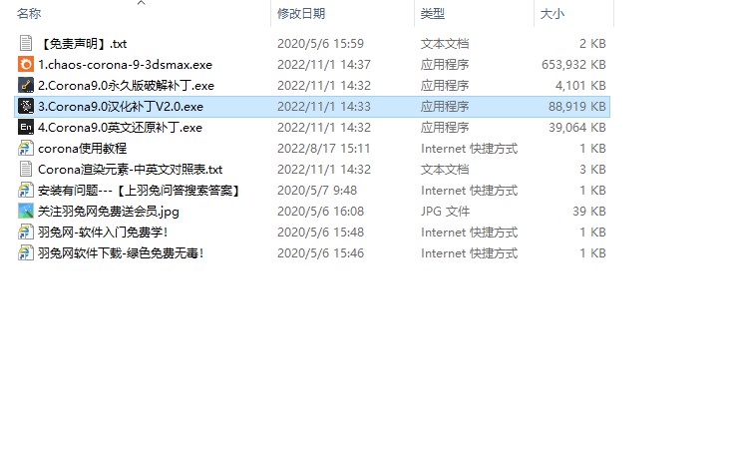This screenshot has width=736, height=475.
Task: Click the orange Corona icon of 1.chaos-corona-9-3dsmax.exe
Action: [x=26, y=65]
